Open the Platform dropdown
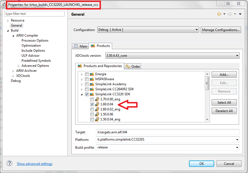This screenshot has height=173, width=248. click(x=168, y=139)
